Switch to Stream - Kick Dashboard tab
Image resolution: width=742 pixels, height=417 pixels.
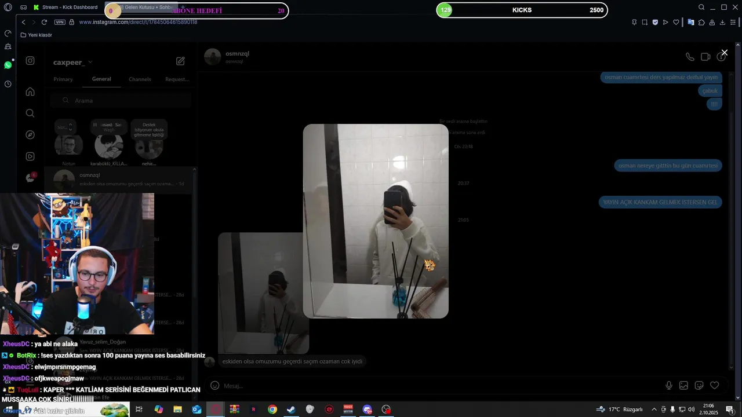point(66,8)
